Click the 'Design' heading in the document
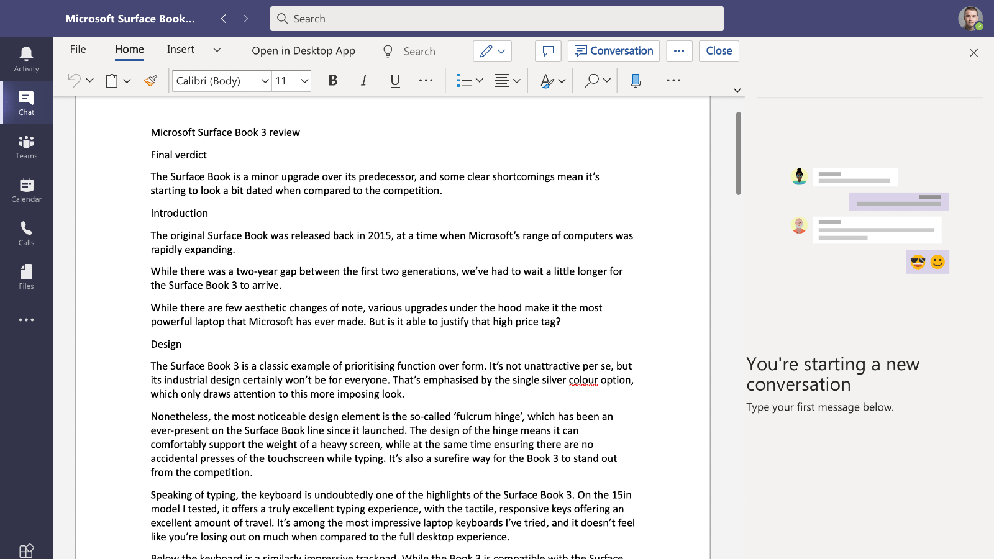 click(x=166, y=344)
